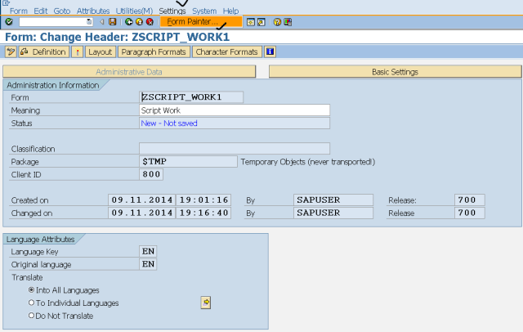The image size is (523, 332).
Task: Select Form Painter menu entry
Action: [201, 22]
